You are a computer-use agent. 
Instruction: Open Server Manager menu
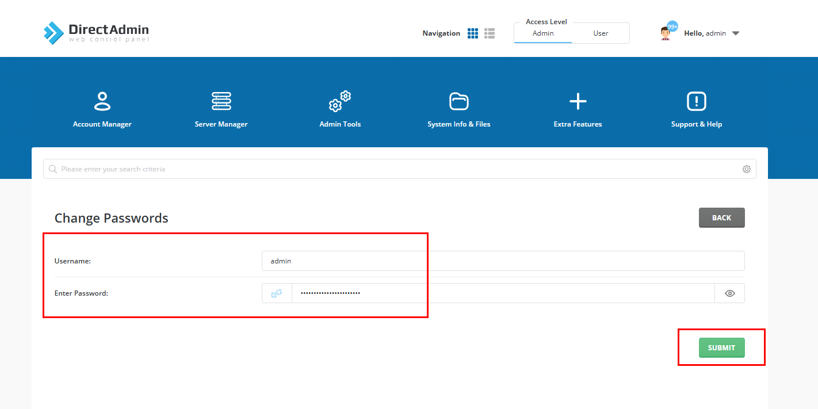pos(221,109)
